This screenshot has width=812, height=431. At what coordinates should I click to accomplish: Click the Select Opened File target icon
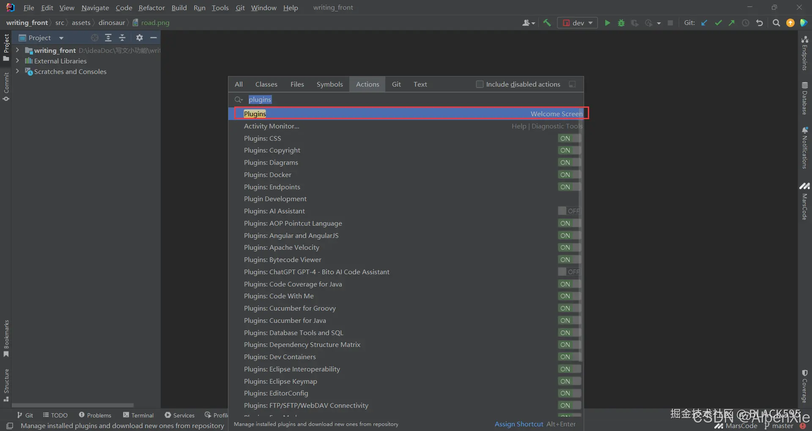click(x=95, y=38)
